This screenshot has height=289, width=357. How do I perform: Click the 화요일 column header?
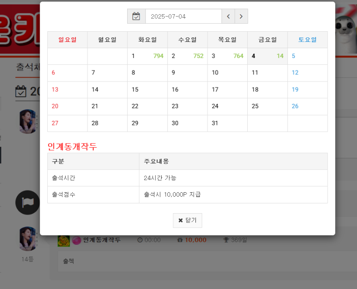[148, 40]
